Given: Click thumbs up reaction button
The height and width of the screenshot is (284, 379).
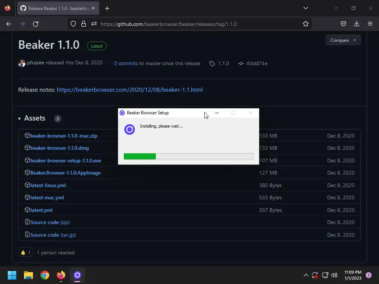Looking at the screenshot, I should click(x=26, y=252).
